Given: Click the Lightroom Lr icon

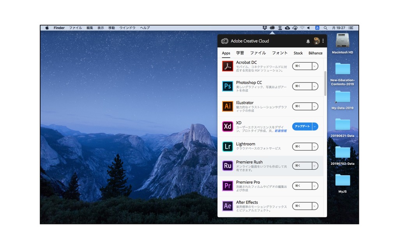Looking at the screenshot, I should click(228, 146).
